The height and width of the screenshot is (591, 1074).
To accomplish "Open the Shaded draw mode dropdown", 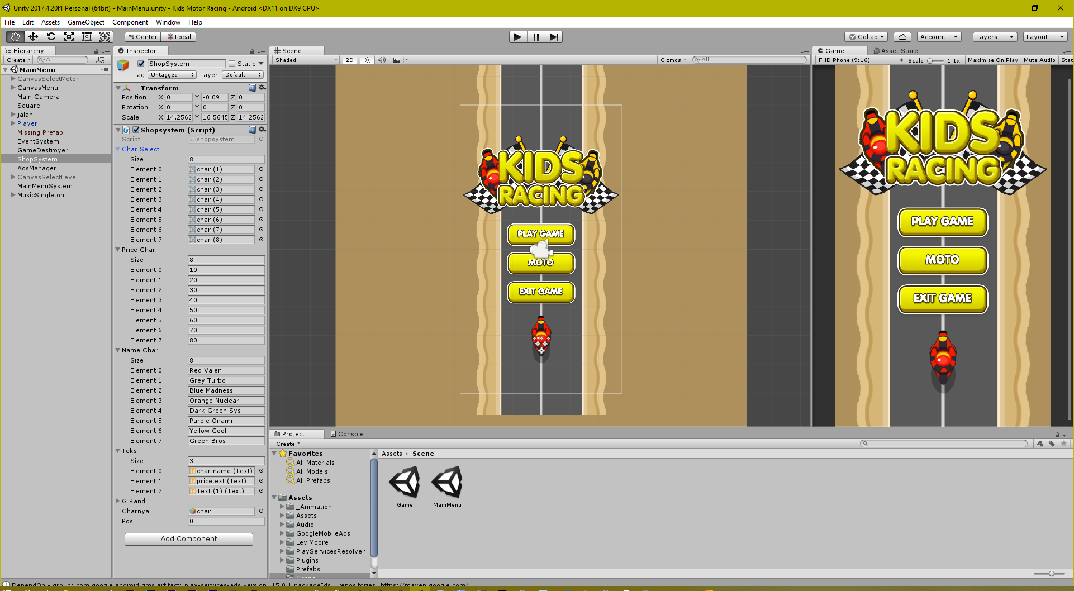I will 304,60.
